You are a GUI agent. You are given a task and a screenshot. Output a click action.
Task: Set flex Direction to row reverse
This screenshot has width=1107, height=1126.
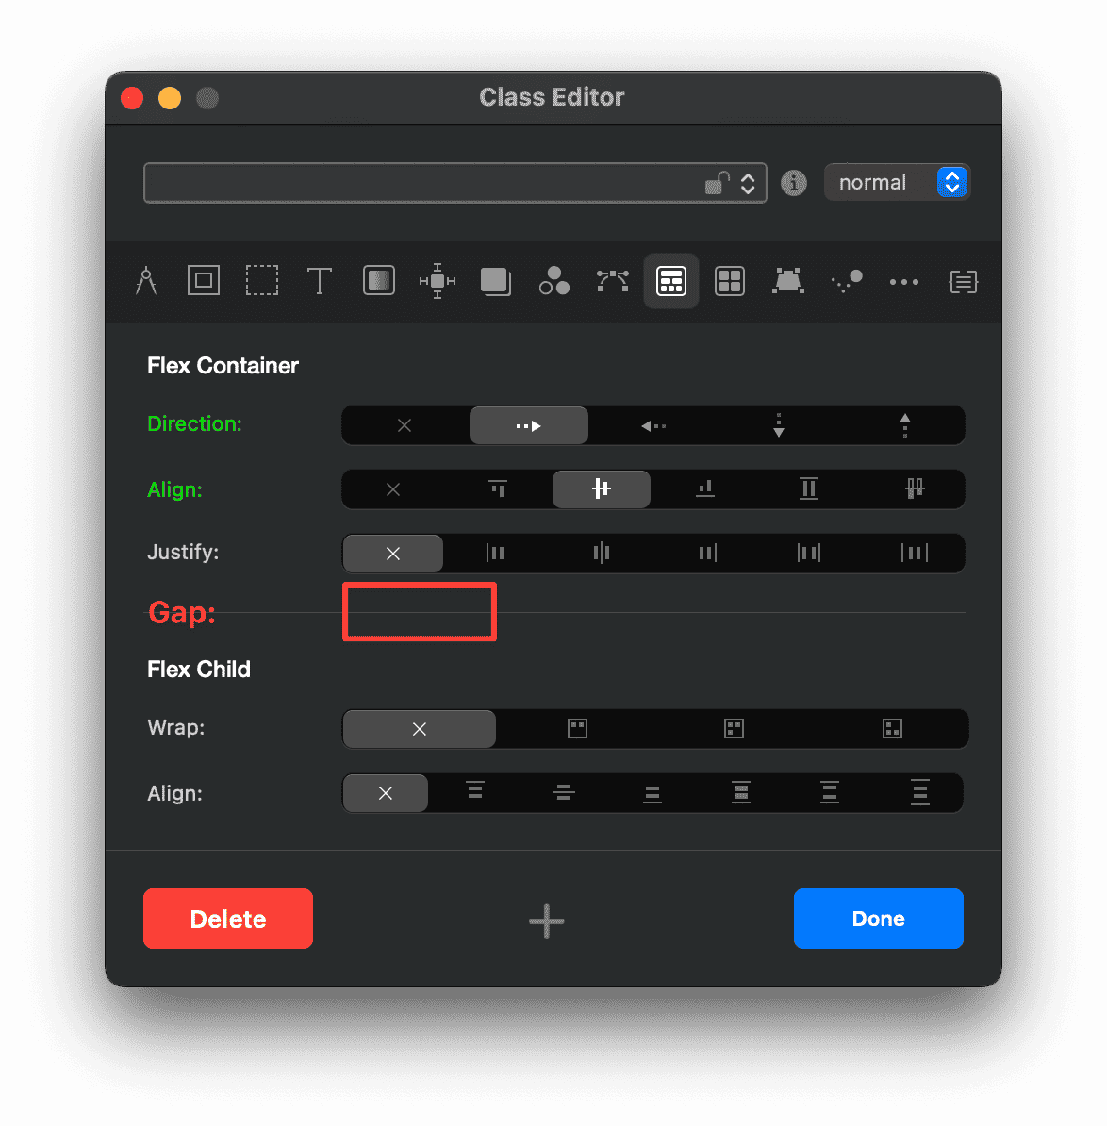(653, 426)
